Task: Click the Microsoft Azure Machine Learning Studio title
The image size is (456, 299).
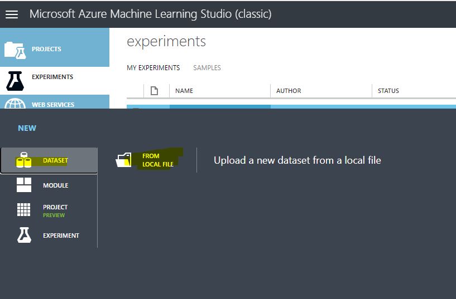Action: click(x=150, y=14)
